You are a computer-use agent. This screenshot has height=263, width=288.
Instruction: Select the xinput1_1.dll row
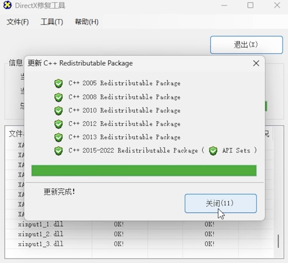(41, 225)
